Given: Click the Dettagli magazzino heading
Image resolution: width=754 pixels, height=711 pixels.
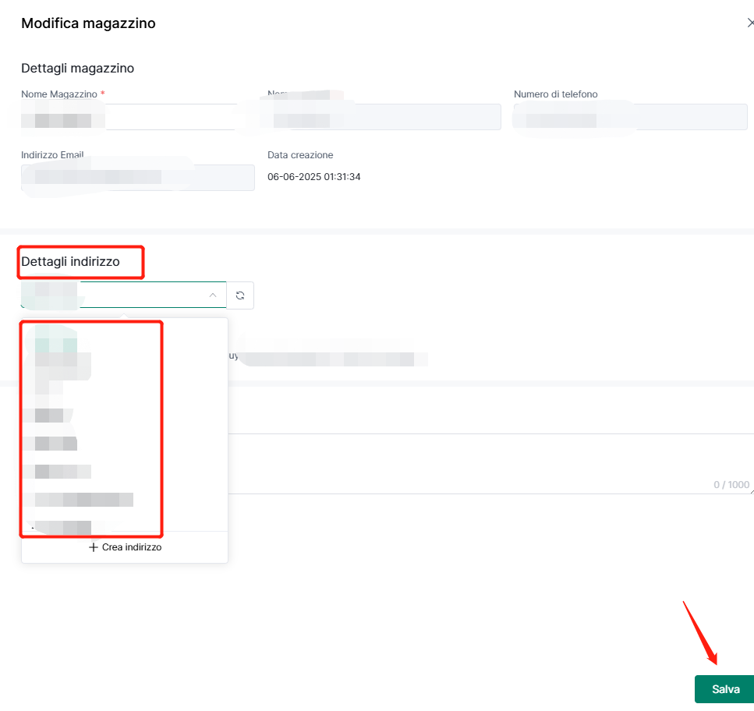Looking at the screenshot, I should tap(77, 69).
